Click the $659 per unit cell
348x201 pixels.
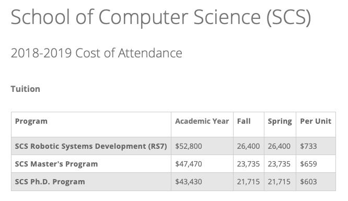coord(308,164)
